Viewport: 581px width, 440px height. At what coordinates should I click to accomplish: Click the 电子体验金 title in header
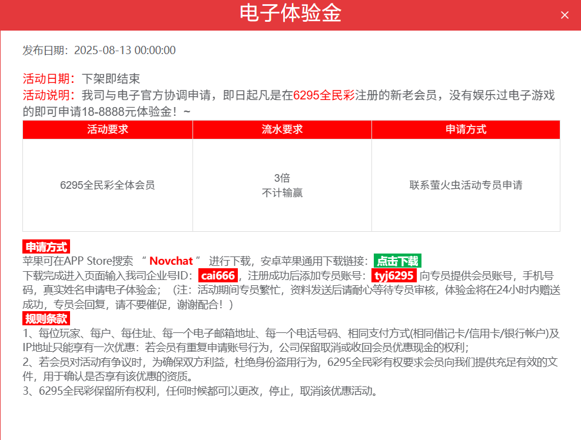pyautogui.click(x=290, y=14)
